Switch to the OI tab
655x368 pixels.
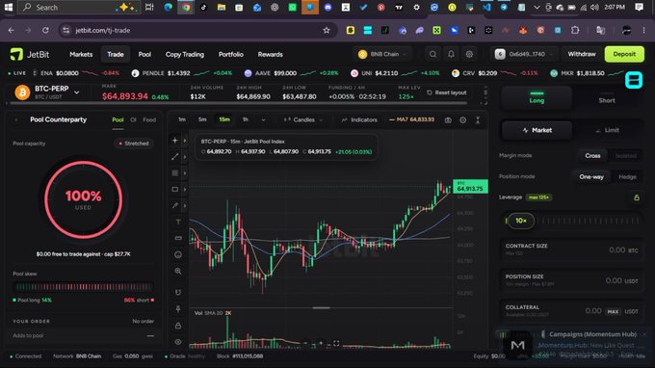[x=133, y=119]
